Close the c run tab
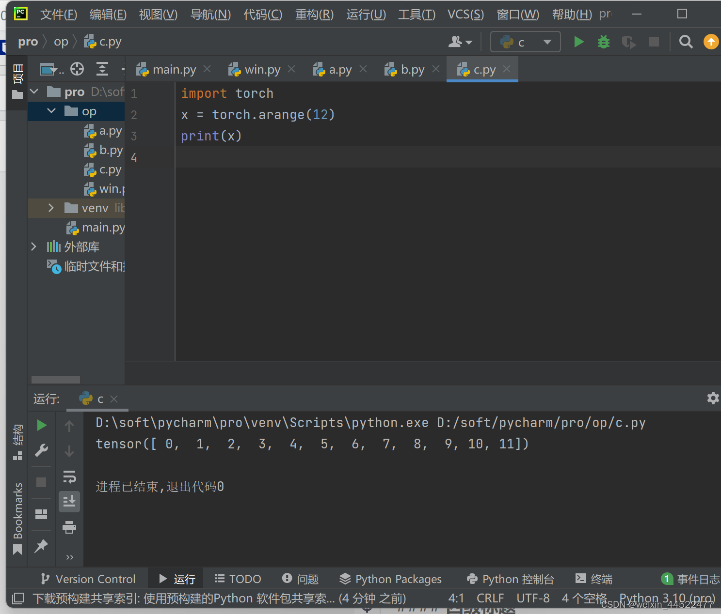The image size is (721, 614). tap(114, 399)
